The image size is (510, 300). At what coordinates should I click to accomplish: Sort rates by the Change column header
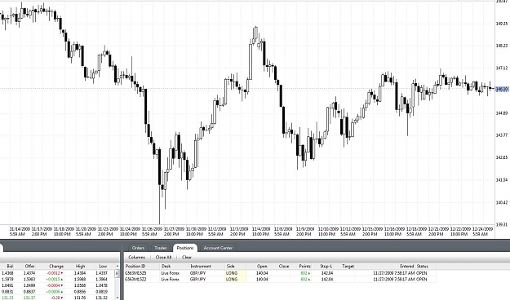[x=56, y=267]
